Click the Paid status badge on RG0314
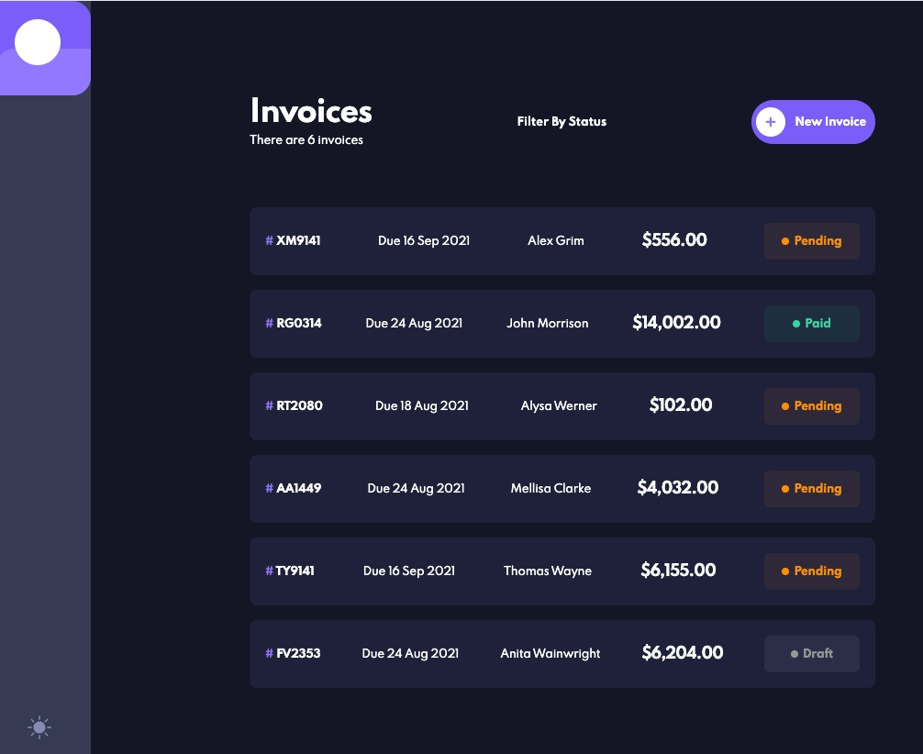The image size is (923, 754). click(x=811, y=324)
